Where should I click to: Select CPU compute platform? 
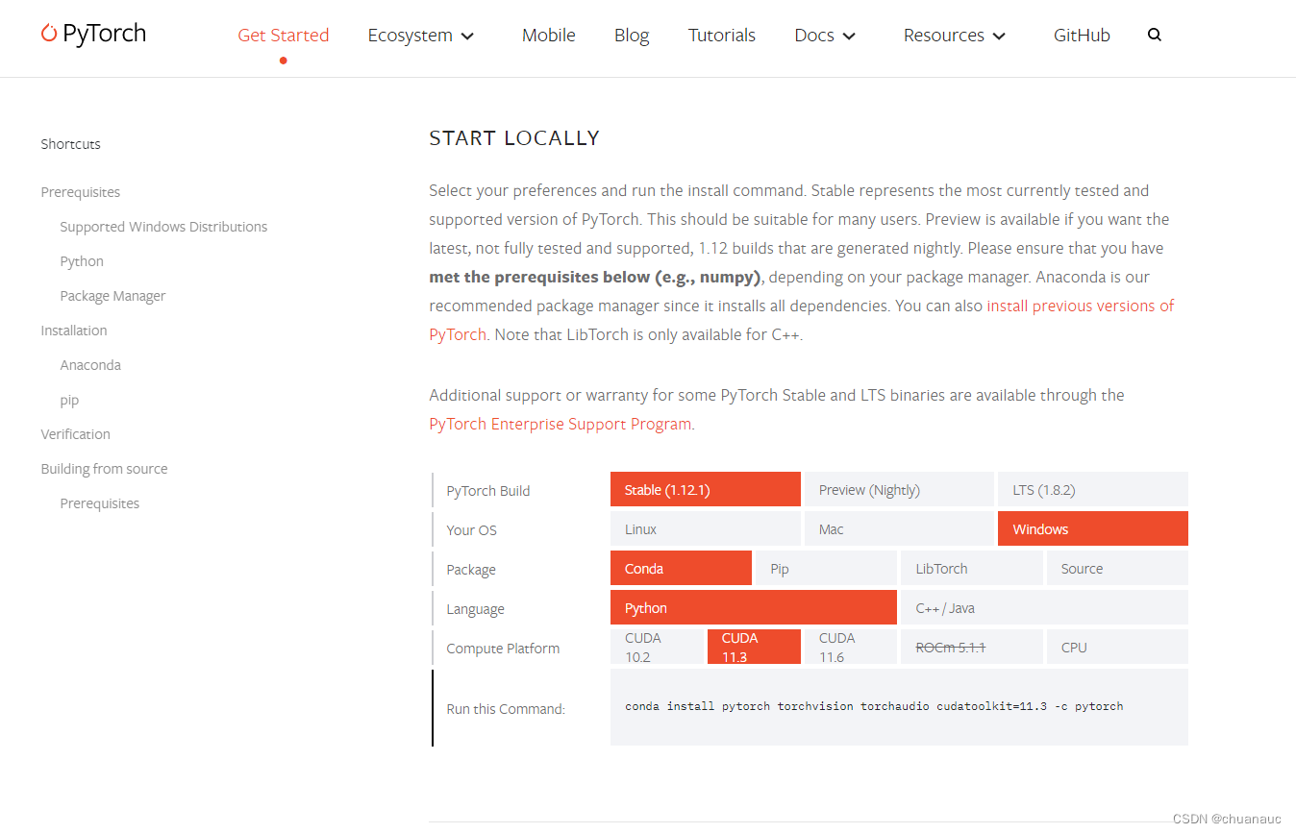[x=1117, y=648]
